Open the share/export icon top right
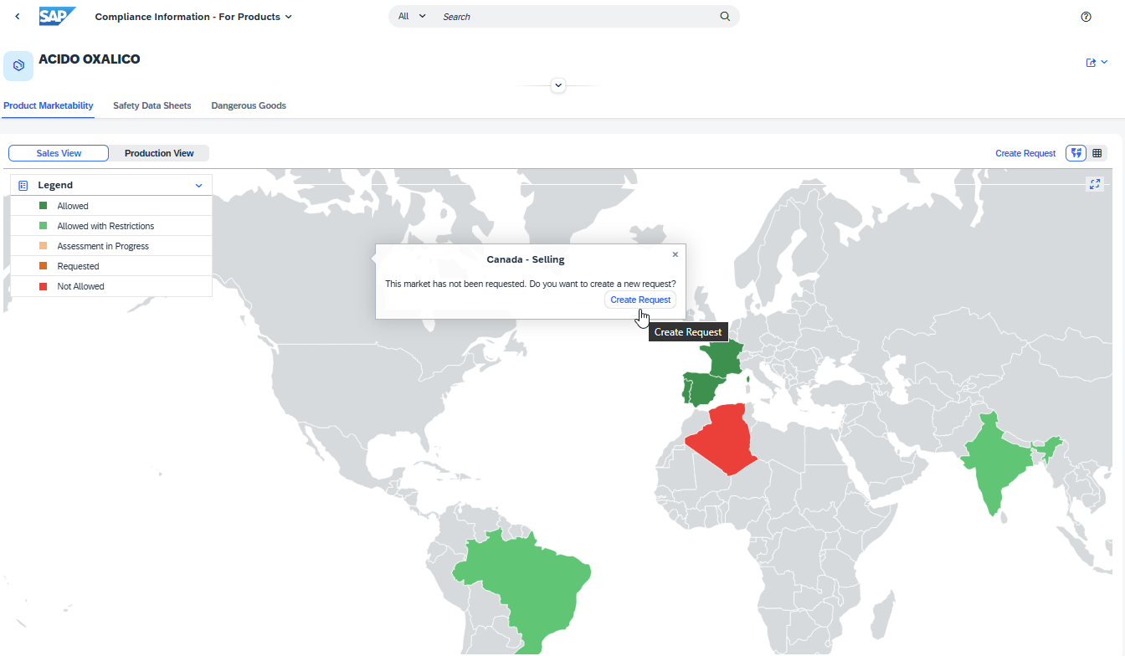Image resolution: width=1125 pixels, height=656 pixels. (1092, 62)
